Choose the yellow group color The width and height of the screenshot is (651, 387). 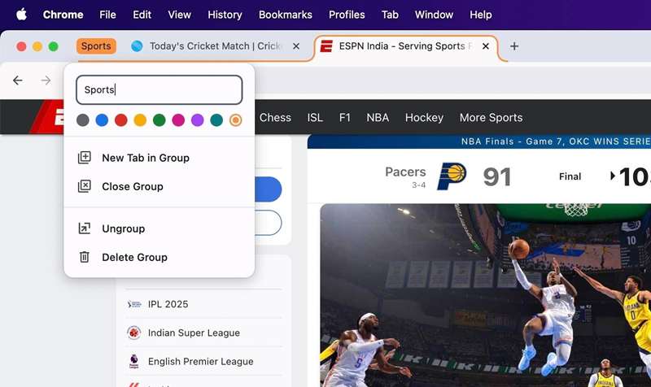[x=140, y=120]
